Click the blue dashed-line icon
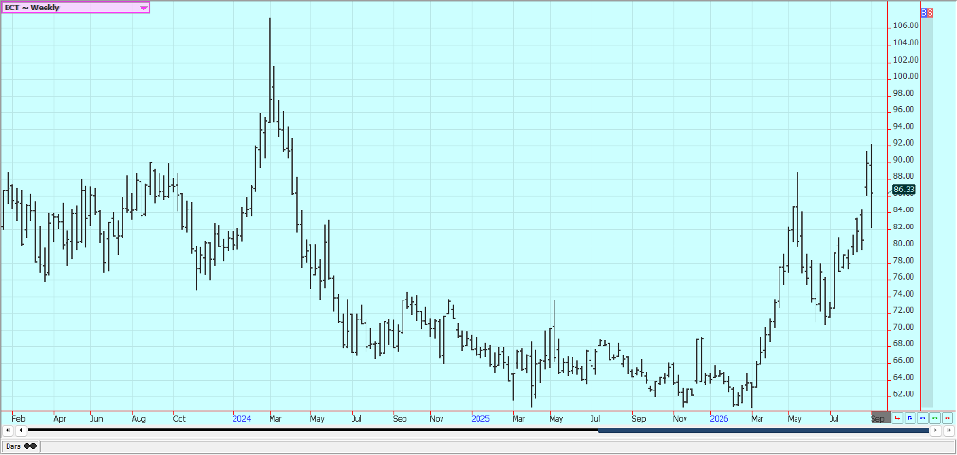The width and height of the screenshot is (957, 455). (922, 418)
